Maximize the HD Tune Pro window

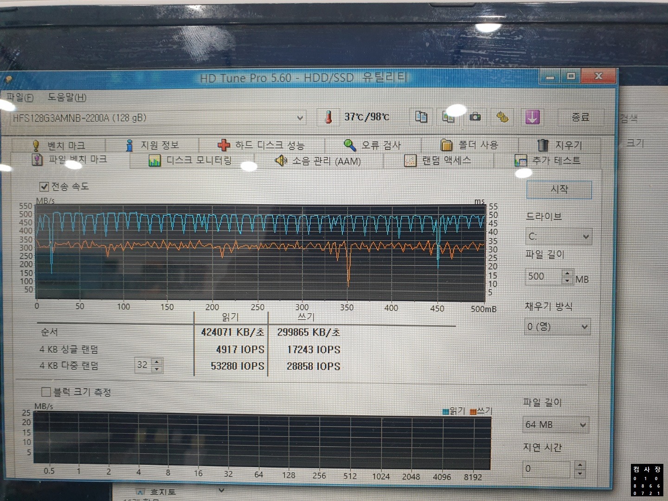point(571,76)
